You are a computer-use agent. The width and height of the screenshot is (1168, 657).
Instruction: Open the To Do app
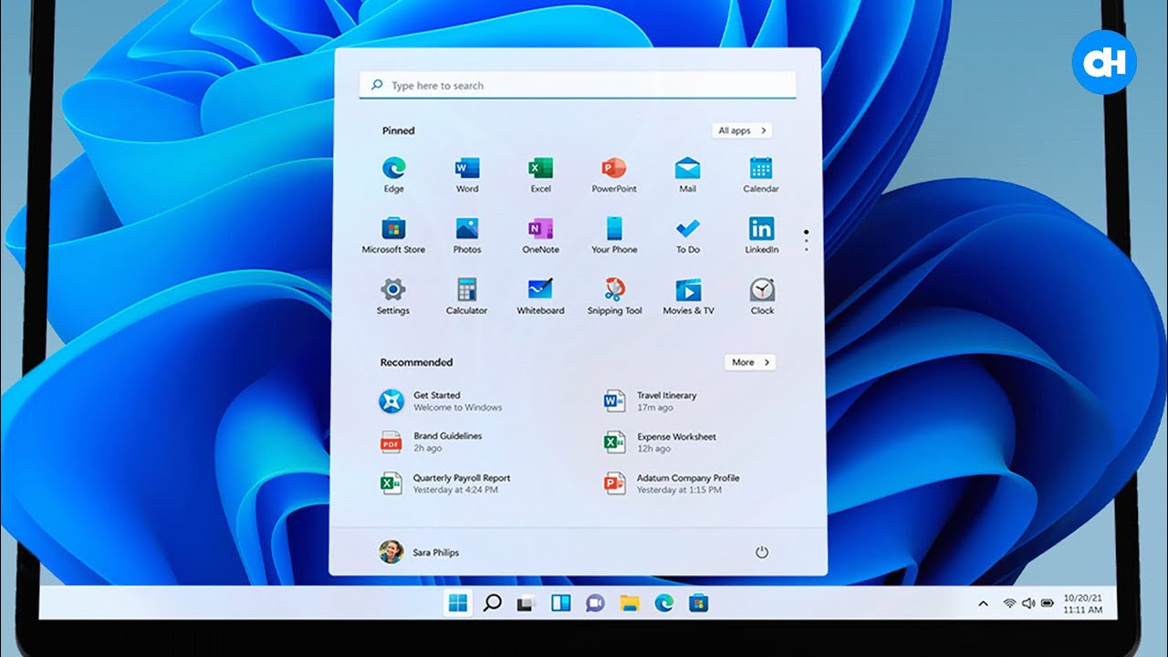point(687,235)
